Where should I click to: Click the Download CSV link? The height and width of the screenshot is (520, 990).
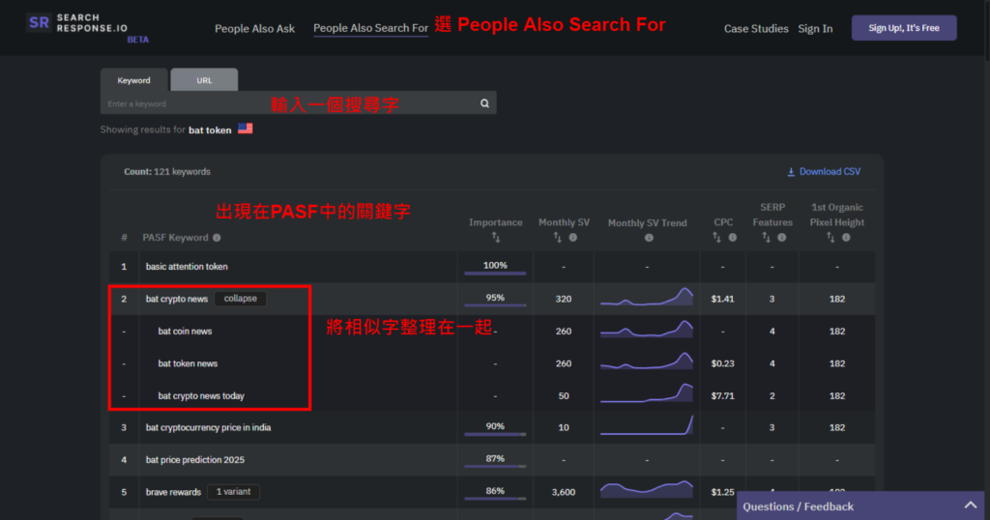coord(824,172)
